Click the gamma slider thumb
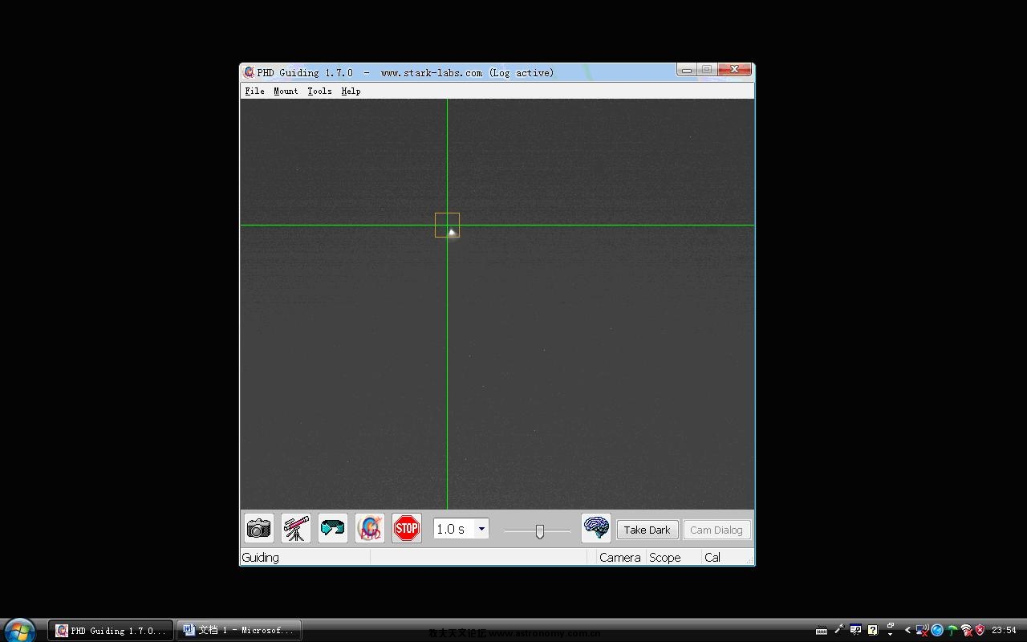 [x=540, y=531]
